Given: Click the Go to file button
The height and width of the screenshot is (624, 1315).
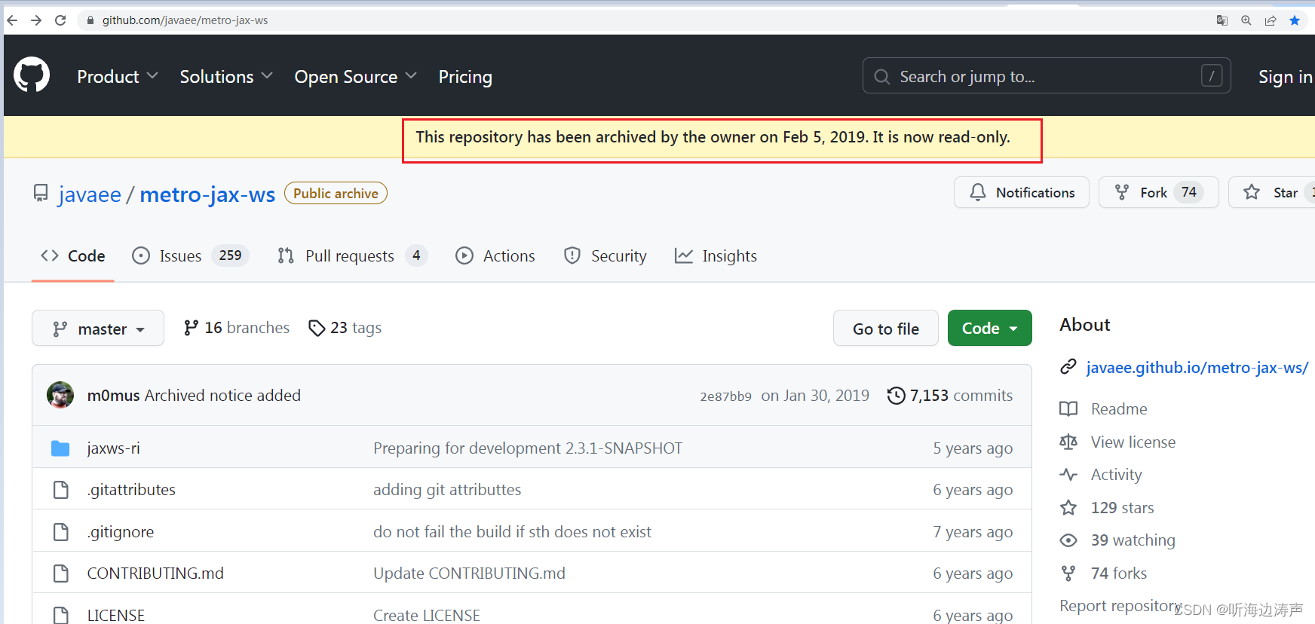Looking at the screenshot, I should tap(886, 328).
